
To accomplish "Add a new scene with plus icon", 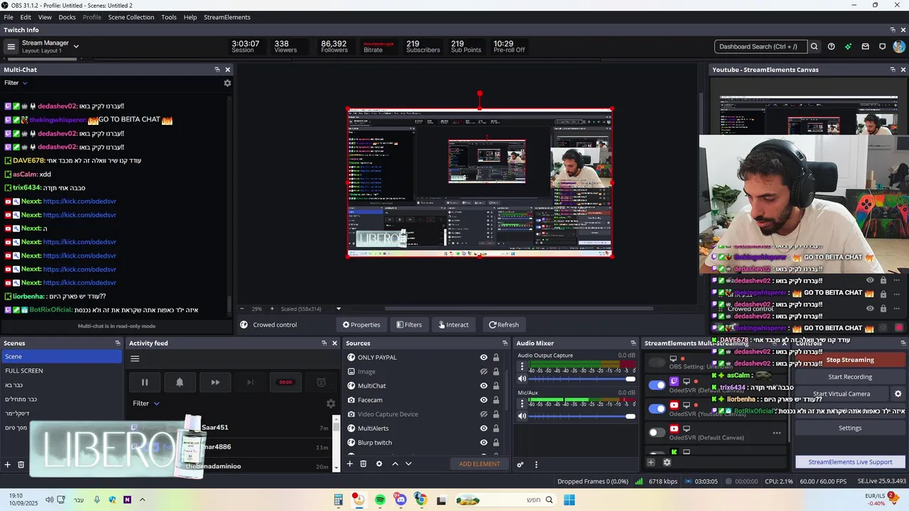I will [x=8, y=465].
